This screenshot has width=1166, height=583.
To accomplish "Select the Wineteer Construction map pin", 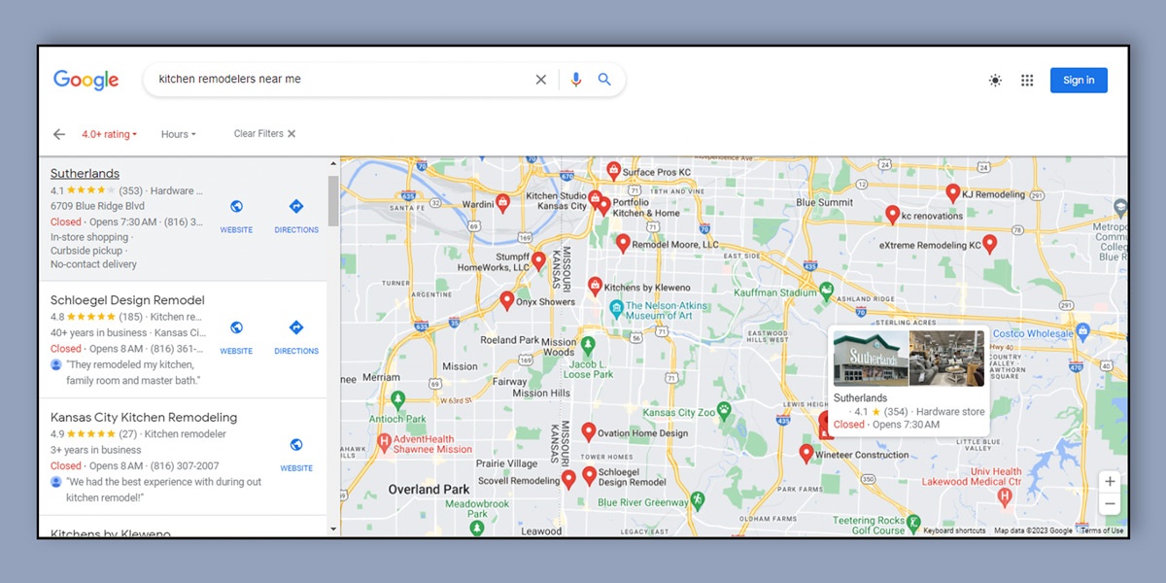I will [x=806, y=453].
